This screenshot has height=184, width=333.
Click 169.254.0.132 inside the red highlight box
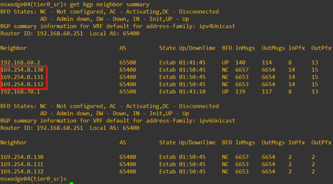click(22, 84)
